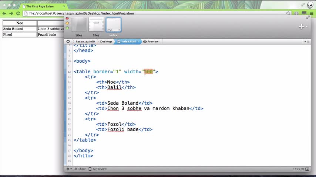Viewport: 316px width, 177px height.
Task: Click the path bar home circle icon
Action: tap(68, 41)
